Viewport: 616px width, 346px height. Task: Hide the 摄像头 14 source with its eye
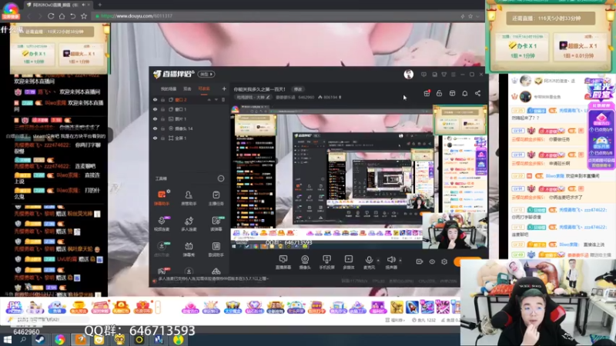click(156, 128)
